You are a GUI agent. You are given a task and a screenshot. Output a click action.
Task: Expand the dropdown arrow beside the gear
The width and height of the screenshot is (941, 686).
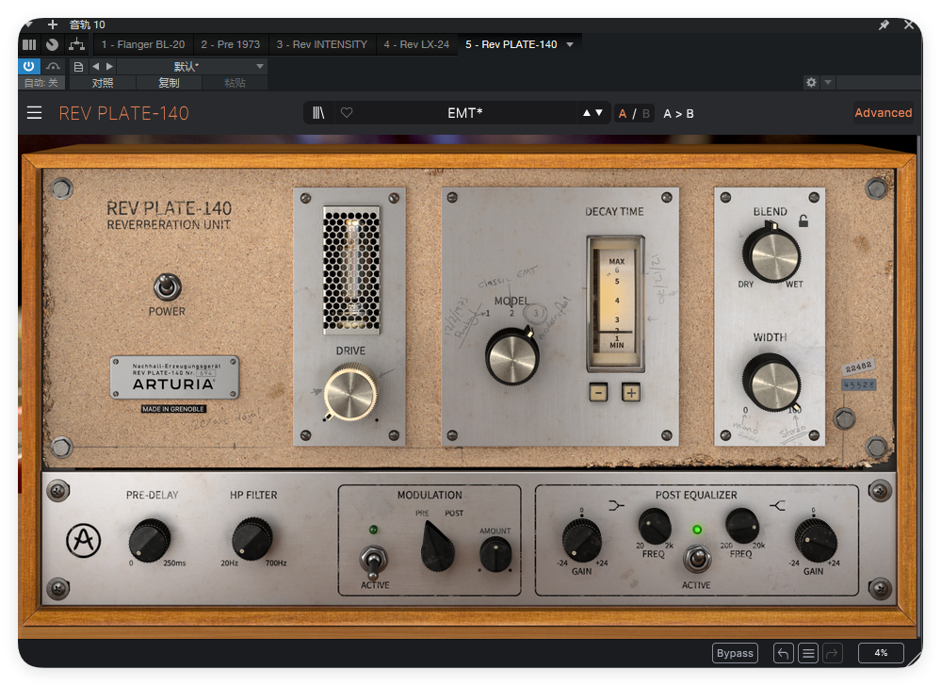pyautogui.click(x=828, y=82)
